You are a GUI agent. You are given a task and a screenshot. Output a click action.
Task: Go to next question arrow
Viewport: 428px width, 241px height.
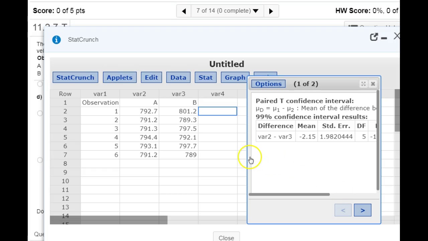click(271, 11)
